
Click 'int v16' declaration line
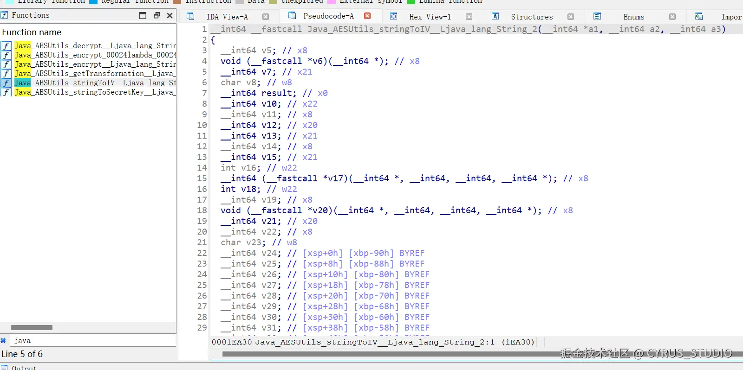259,168
